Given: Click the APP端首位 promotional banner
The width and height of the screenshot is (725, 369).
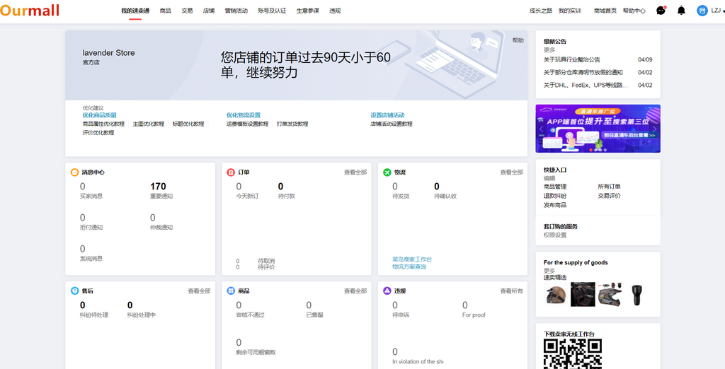Looking at the screenshot, I should tap(598, 129).
